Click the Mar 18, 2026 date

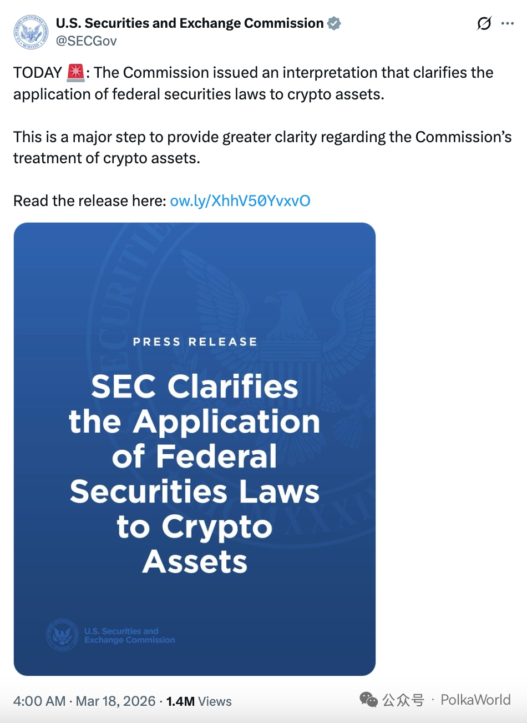[x=115, y=701]
